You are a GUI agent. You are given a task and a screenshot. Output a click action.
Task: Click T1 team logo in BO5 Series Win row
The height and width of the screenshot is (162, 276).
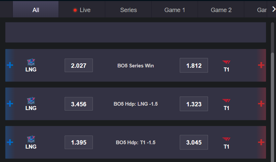pos(226,62)
